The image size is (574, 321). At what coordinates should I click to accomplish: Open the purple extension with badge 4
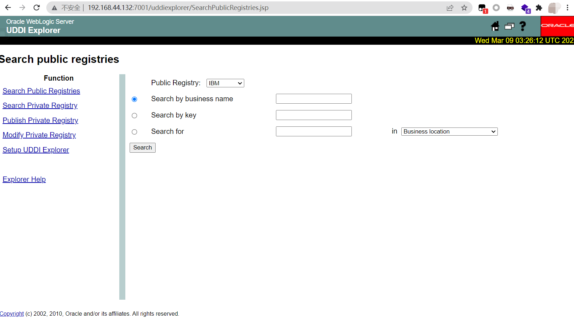tap(525, 8)
